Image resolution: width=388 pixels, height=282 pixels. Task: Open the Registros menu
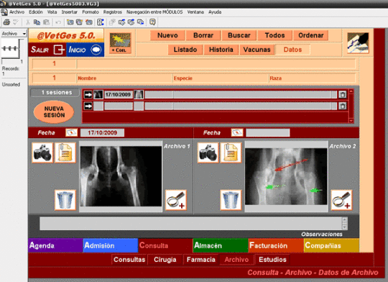coord(113,12)
